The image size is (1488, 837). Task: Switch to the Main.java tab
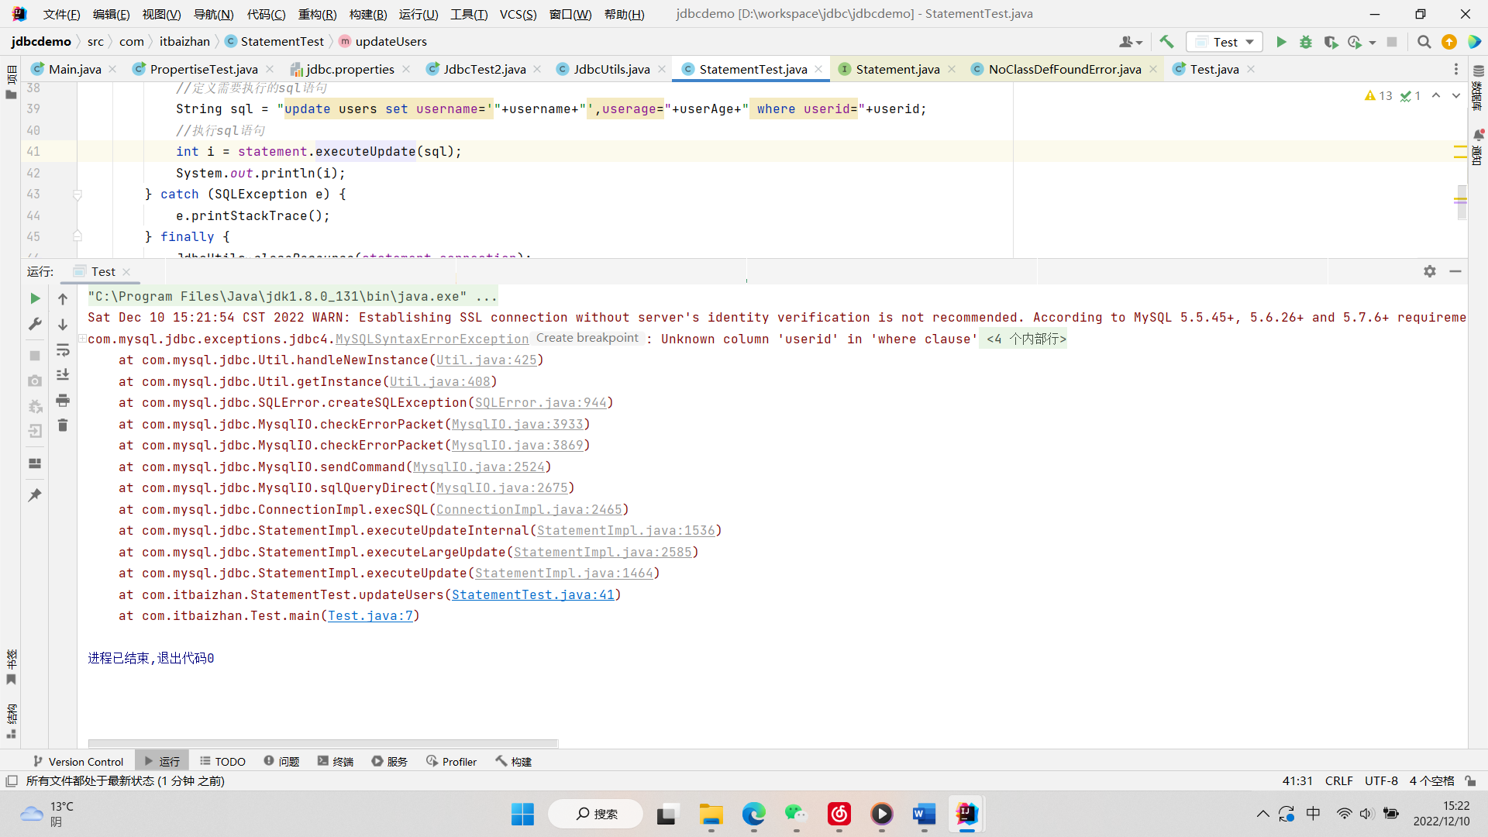[74, 69]
